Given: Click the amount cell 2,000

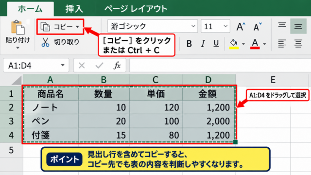Looking at the screenshot, I should pyautogui.click(x=209, y=121).
